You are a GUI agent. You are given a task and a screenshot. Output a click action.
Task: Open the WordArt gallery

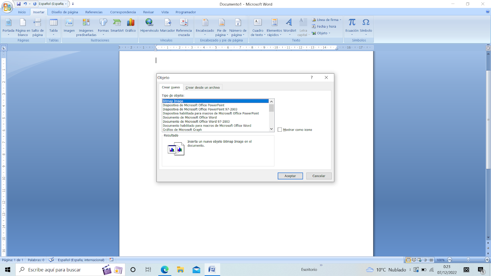coord(290,27)
